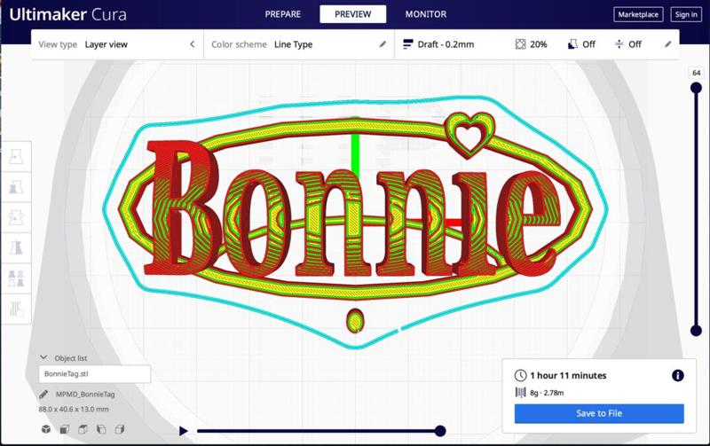Edit color scheme with pencil icon
The image size is (710, 446).
[x=383, y=43]
